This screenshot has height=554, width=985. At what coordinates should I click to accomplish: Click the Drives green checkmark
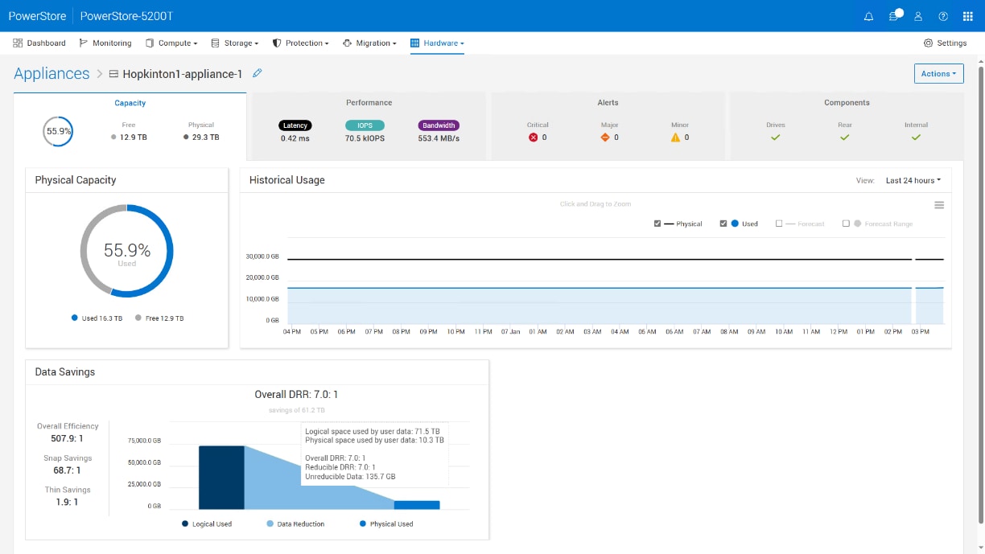776,137
